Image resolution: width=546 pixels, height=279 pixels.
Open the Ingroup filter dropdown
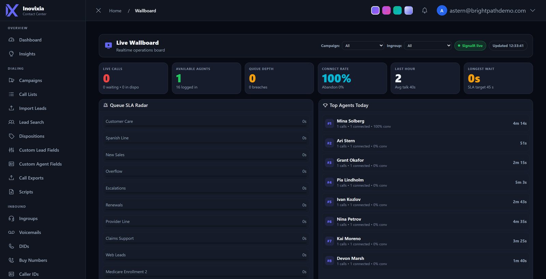(428, 46)
